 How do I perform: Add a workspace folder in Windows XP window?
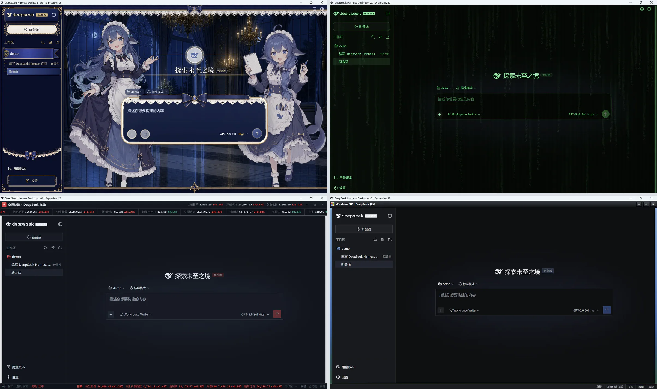tap(390, 240)
